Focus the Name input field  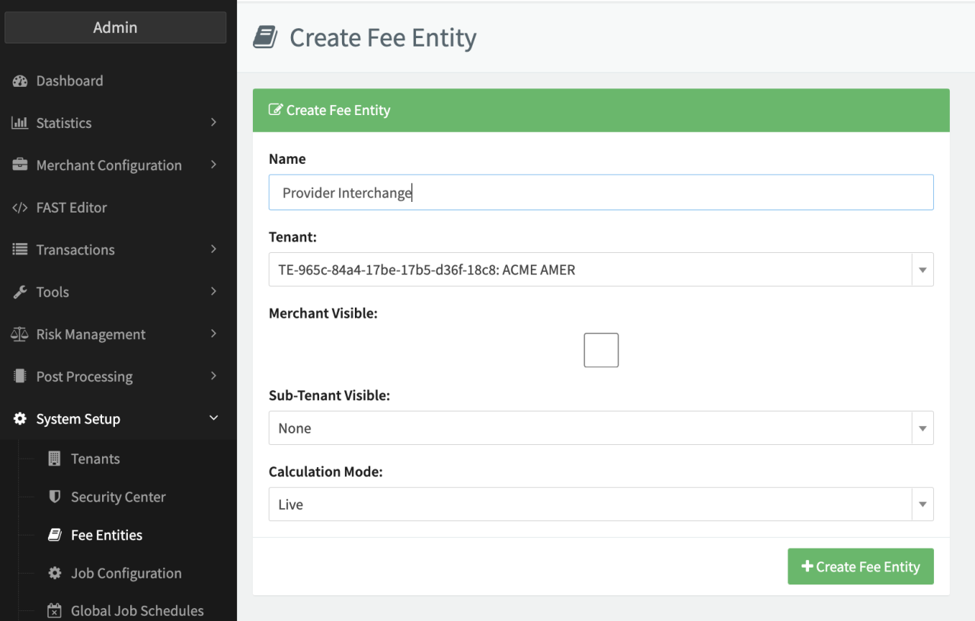coord(600,193)
